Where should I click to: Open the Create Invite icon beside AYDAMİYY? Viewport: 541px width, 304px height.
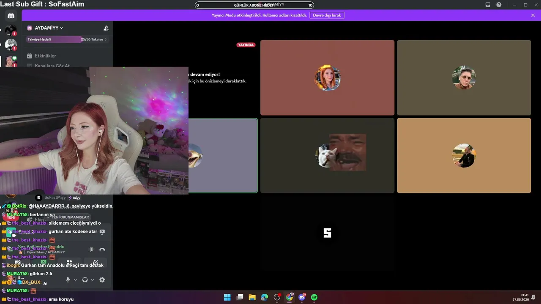point(106,28)
